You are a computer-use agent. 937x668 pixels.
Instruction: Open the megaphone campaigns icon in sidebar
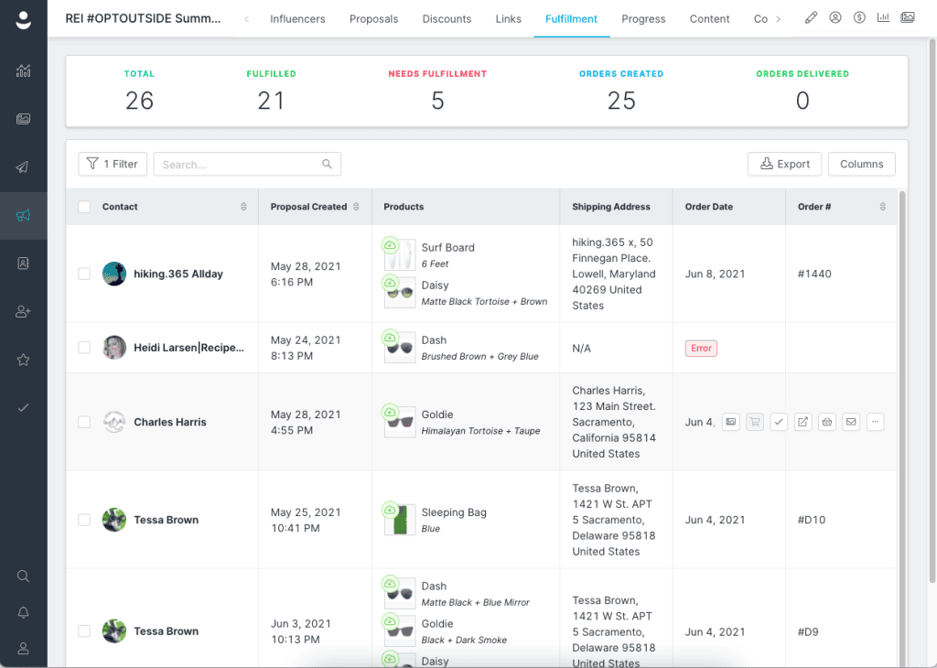click(x=23, y=216)
